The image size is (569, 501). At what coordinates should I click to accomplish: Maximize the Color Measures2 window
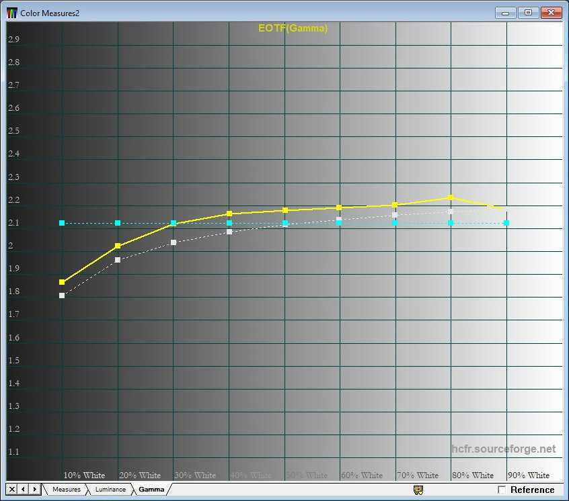click(x=528, y=12)
